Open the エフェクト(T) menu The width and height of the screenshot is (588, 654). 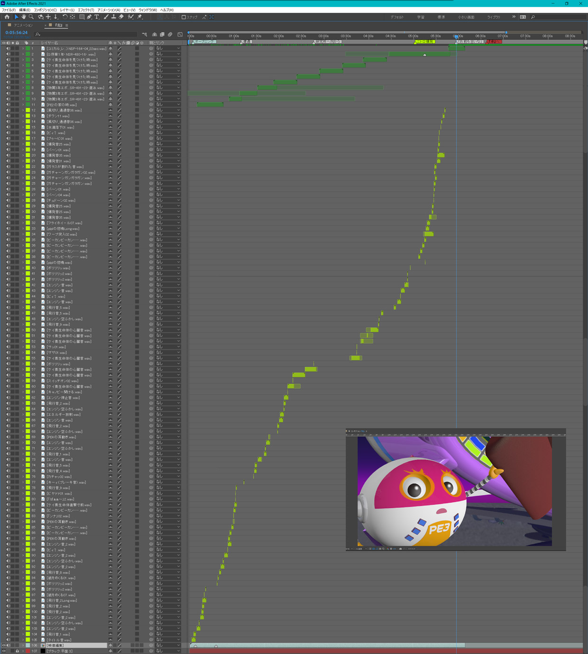coord(86,10)
